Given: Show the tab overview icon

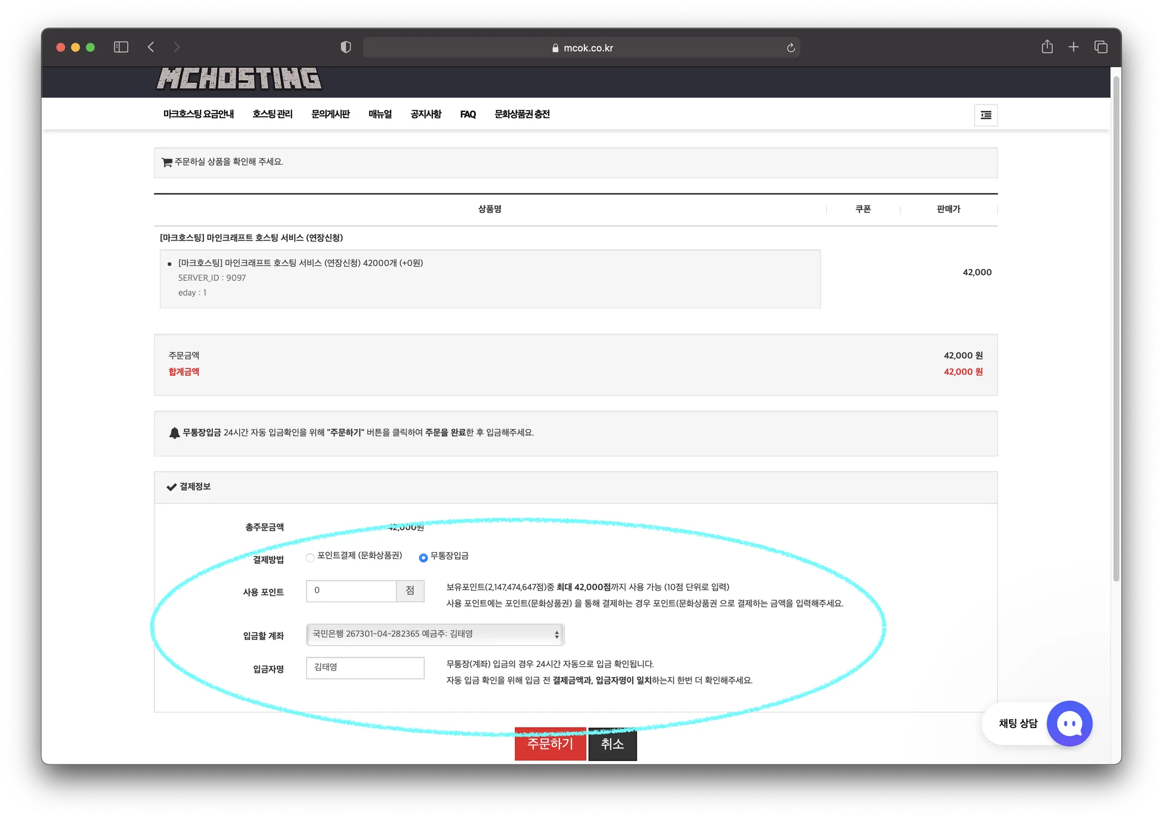Looking at the screenshot, I should [1101, 47].
